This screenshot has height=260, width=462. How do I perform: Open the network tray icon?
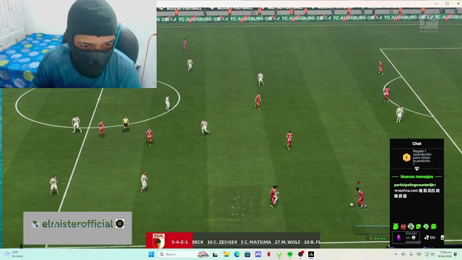(427, 254)
